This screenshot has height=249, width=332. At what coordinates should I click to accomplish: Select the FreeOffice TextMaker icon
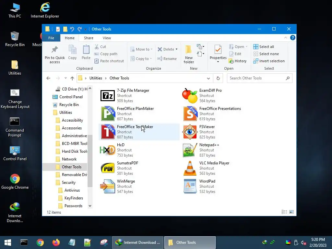[x=108, y=132]
